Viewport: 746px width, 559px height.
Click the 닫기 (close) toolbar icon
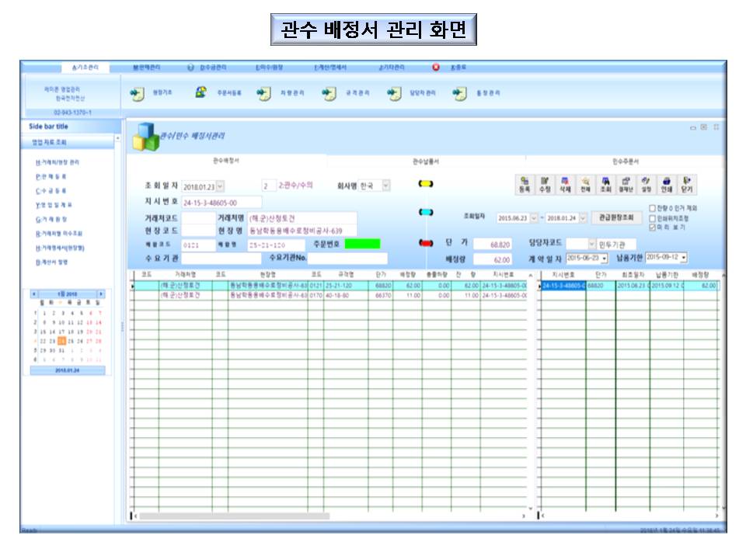point(686,185)
